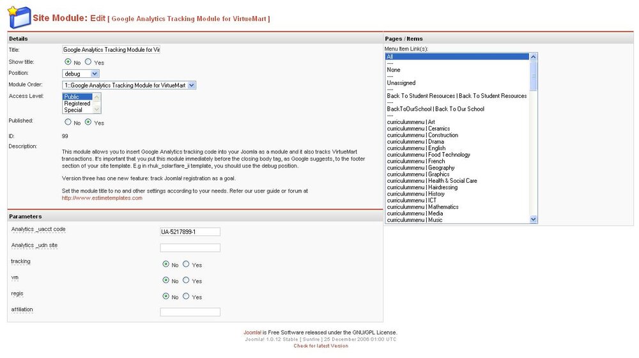
Task: Select curriculummenu | Drama item
Action: 457,141
